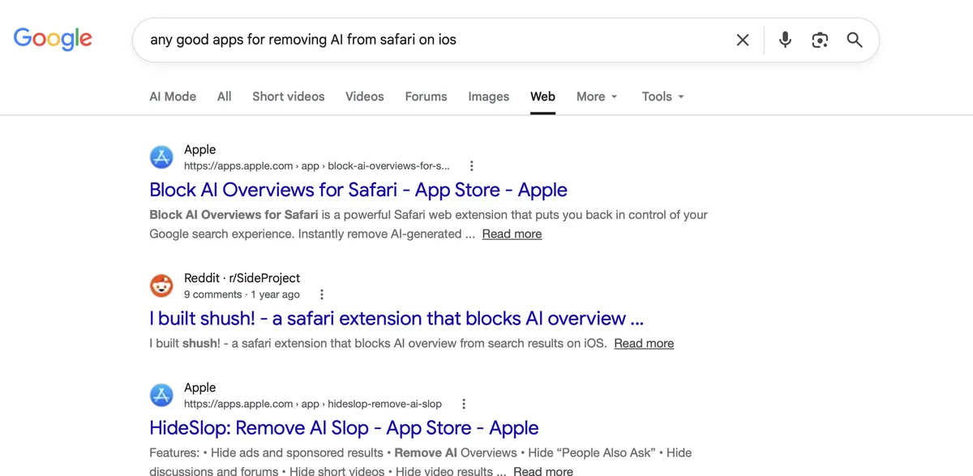Click the '9 comments · 1 year ago' text
The image size is (973, 476).
(242, 294)
